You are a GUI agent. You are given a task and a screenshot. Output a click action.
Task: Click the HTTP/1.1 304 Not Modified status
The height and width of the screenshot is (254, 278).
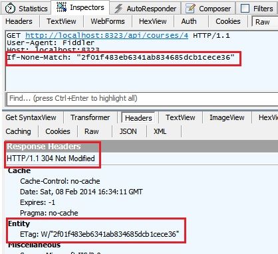(x=51, y=159)
